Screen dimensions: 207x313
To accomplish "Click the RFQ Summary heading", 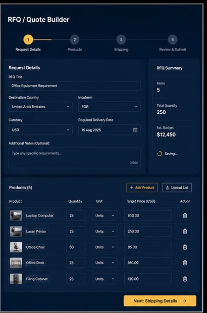I will pyautogui.click(x=169, y=68).
